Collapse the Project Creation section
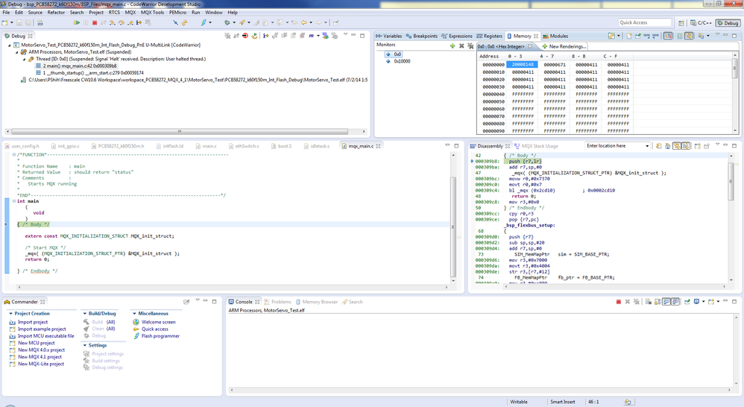Viewport: 744px width, 407px height. click(x=10, y=314)
